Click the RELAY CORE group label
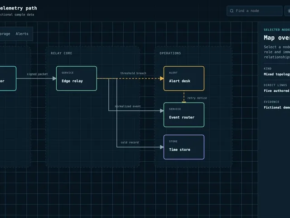 pos(62,53)
